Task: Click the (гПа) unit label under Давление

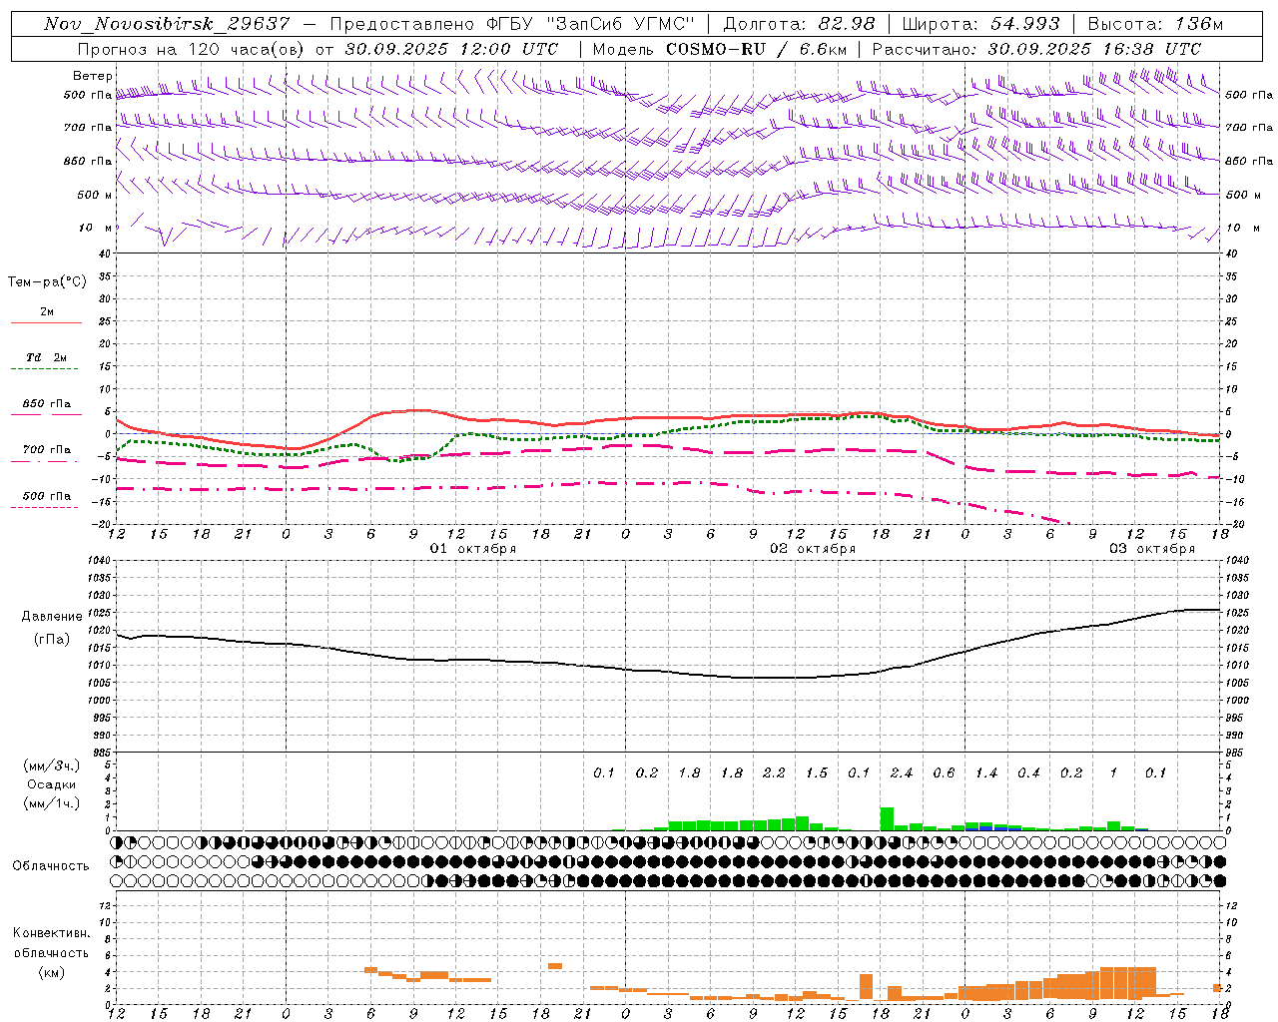Action: (52, 639)
